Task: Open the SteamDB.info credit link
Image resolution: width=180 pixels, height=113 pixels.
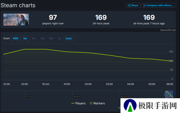Action: (168, 30)
